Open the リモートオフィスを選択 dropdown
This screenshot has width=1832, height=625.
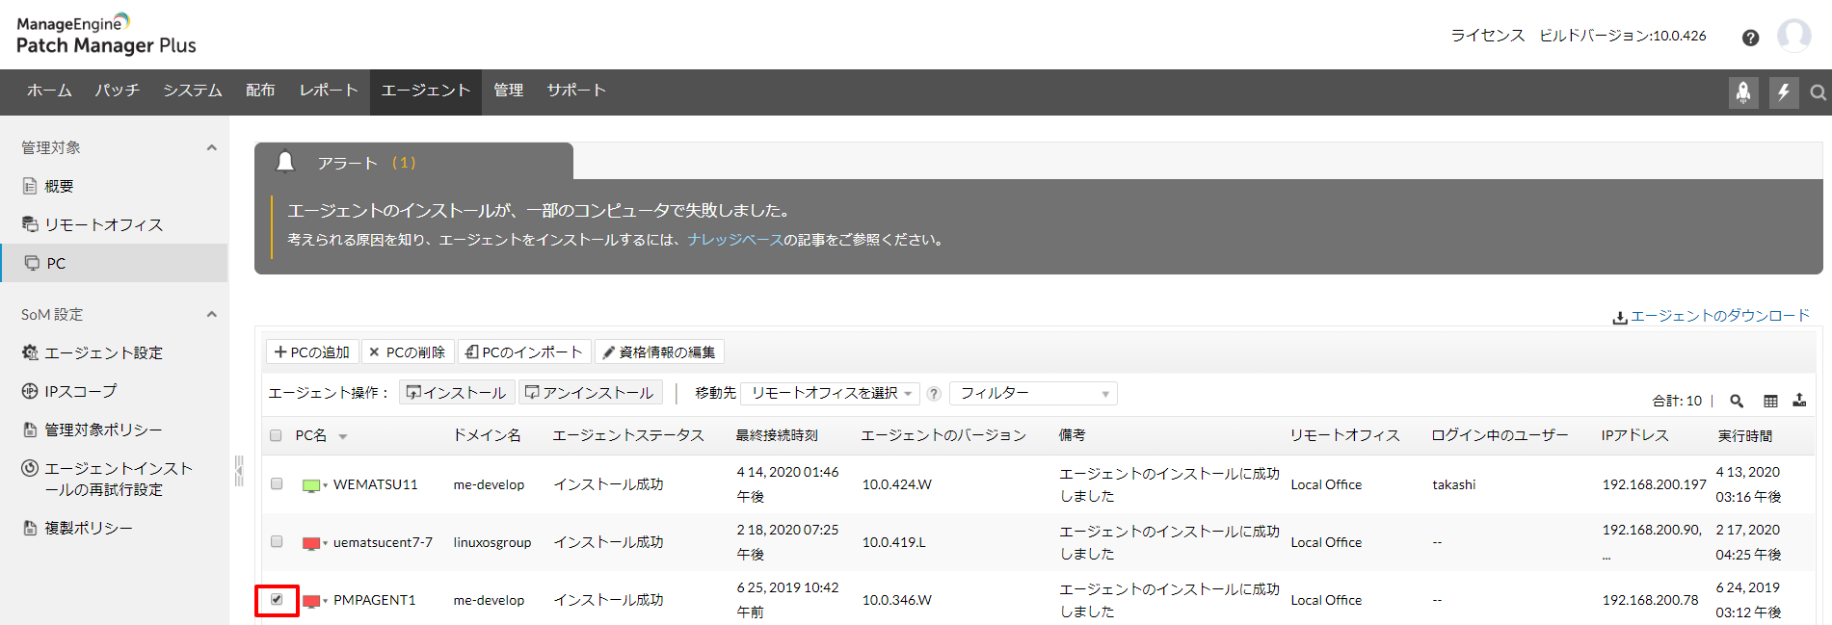tap(831, 393)
